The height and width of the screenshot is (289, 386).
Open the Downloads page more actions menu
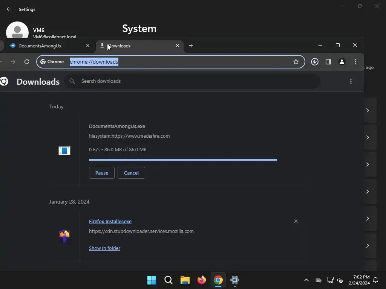click(x=351, y=81)
